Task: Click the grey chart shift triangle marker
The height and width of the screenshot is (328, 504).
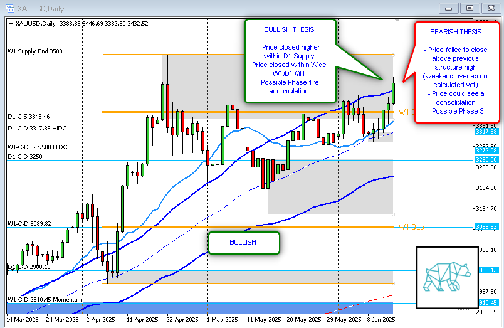Action: tap(397, 20)
